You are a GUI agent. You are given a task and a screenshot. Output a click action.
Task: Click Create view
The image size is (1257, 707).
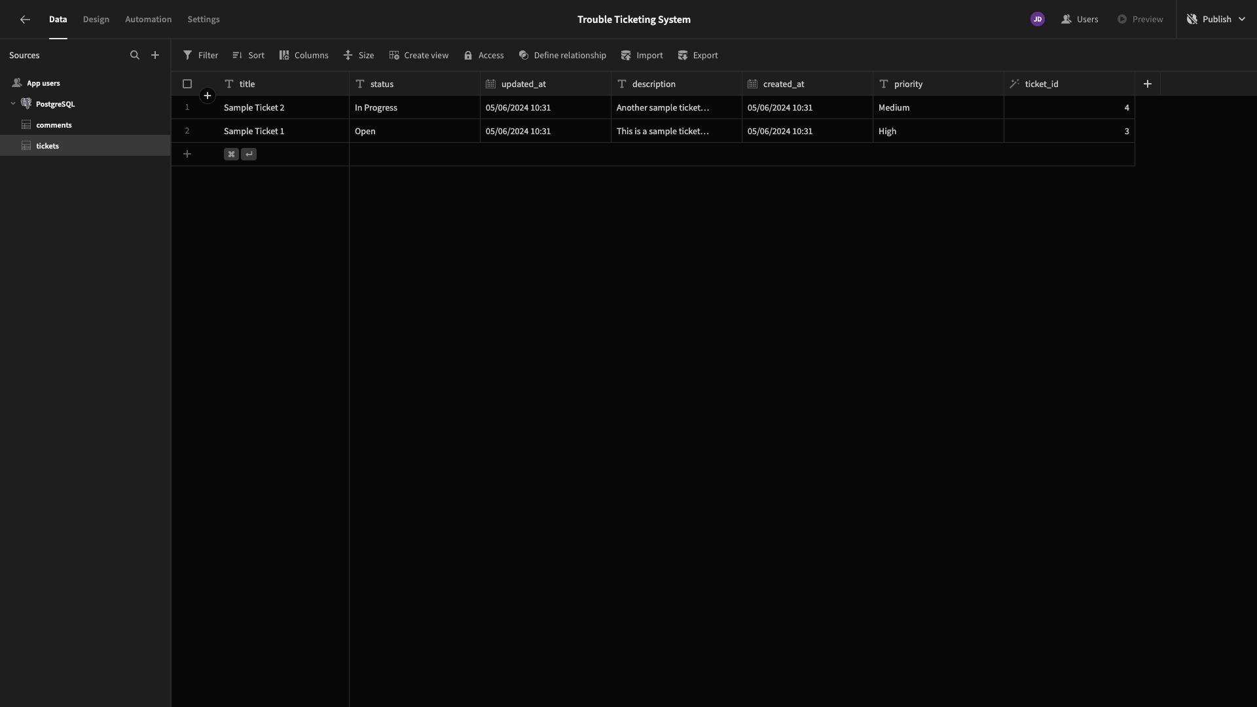pyautogui.click(x=418, y=56)
